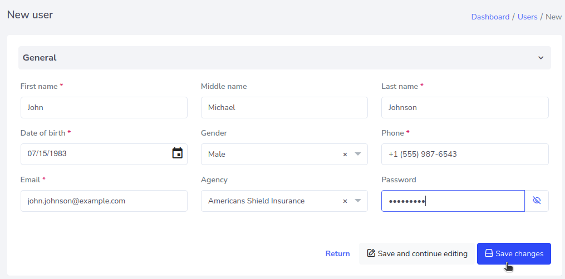565x279 pixels.
Task: Toggle password visibility eye icon
Action: [x=537, y=201]
